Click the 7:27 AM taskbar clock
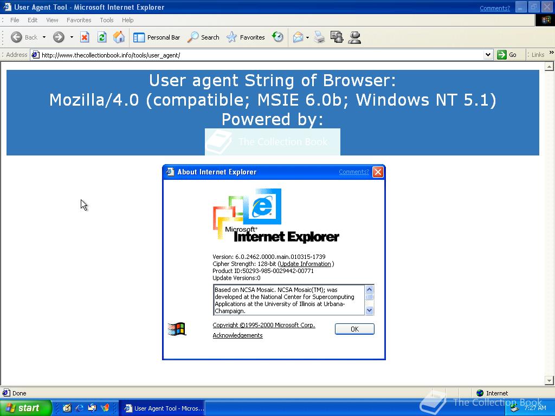The image size is (555, 416). coord(535,408)
